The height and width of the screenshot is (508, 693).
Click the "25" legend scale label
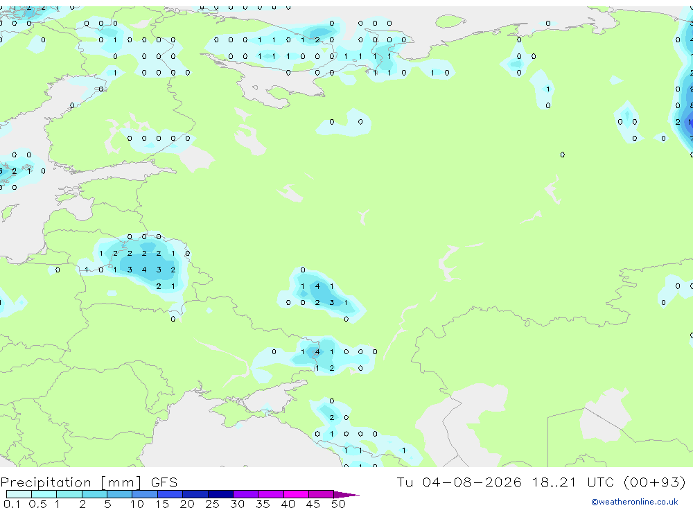coord(212,504)
